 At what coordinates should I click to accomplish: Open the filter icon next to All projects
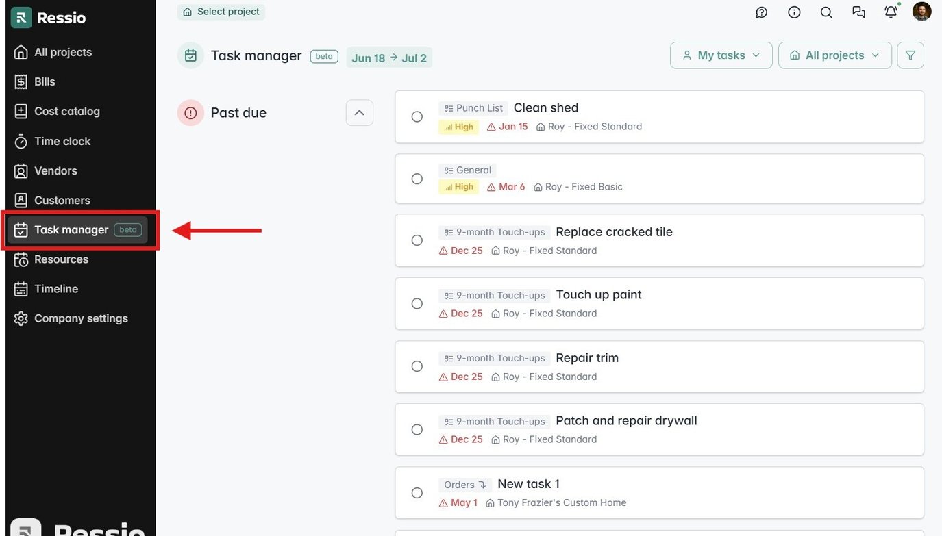[910, 55]
